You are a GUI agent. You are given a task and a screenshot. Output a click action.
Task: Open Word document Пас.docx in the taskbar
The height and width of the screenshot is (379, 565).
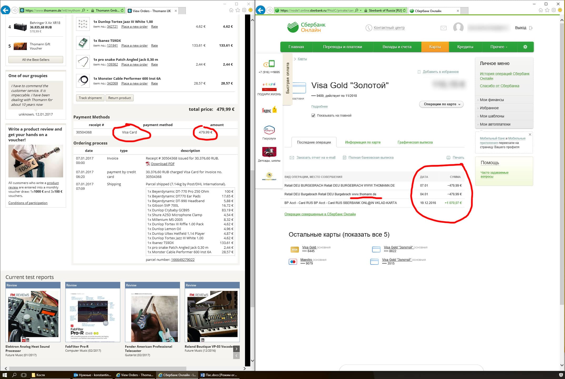tap(219, 375)
